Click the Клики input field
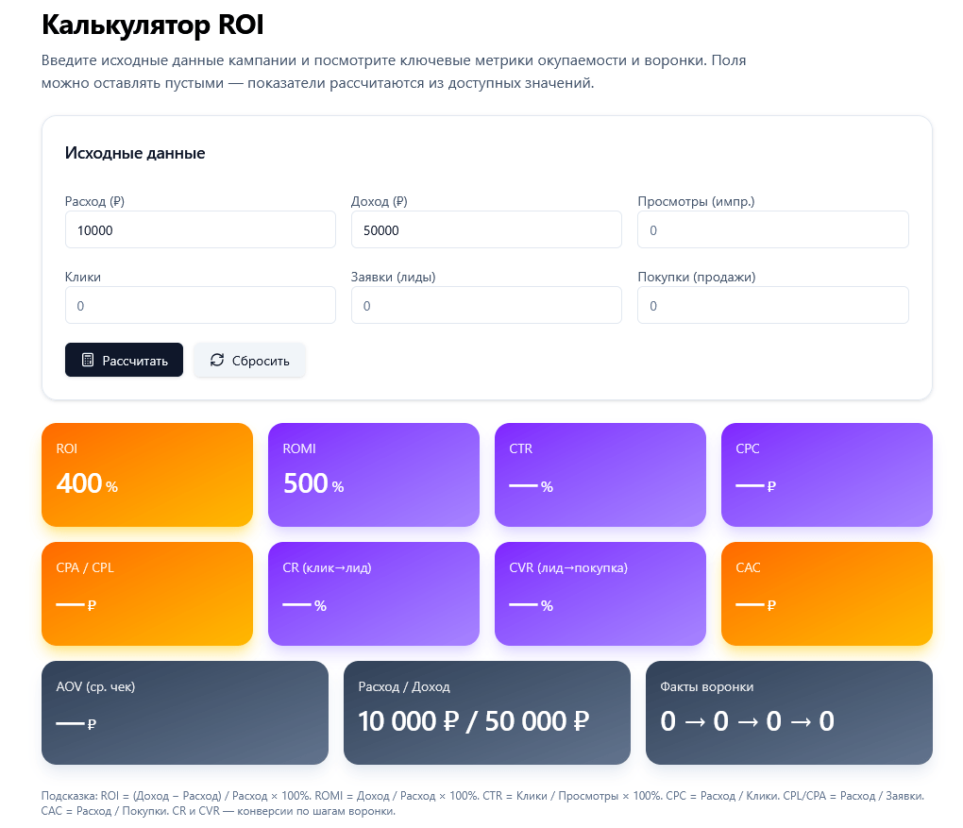The height and width of the screenshot is (828, 963). coord(200,305)
